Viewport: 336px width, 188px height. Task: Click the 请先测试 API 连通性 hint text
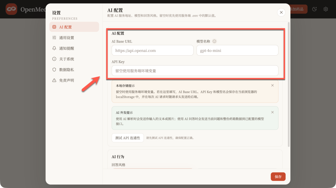170,138
